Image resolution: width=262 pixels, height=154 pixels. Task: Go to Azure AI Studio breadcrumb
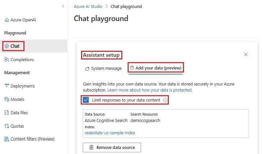click(88, 6)
